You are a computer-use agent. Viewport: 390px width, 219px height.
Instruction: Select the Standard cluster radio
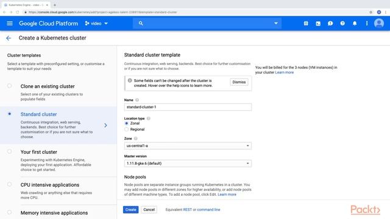point(10,114)
